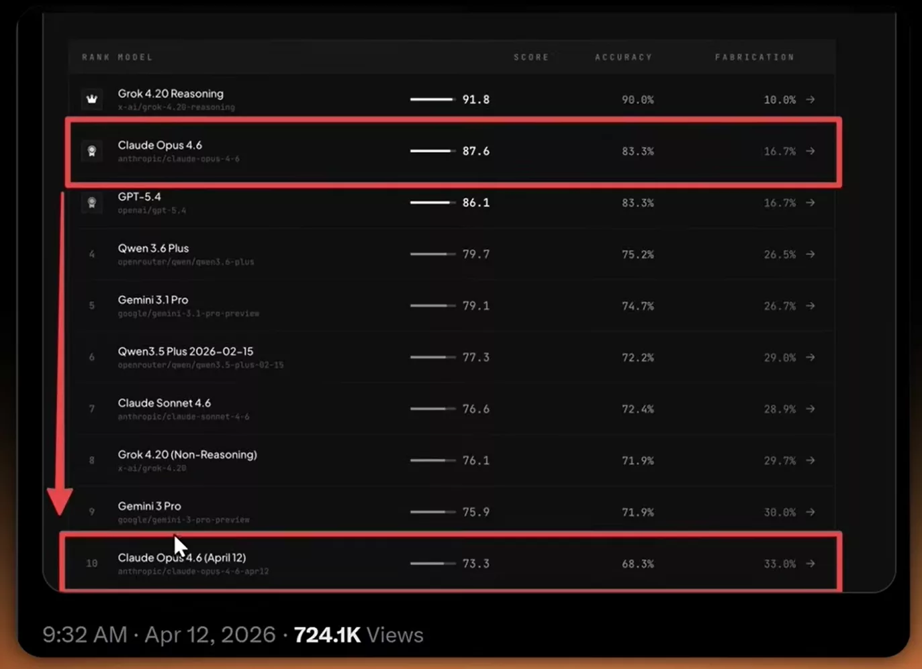Click the arrow icon on the Claude Opus 4.6 row
The height and width of the screenshot is (669, 922).
tap(811, 151)
